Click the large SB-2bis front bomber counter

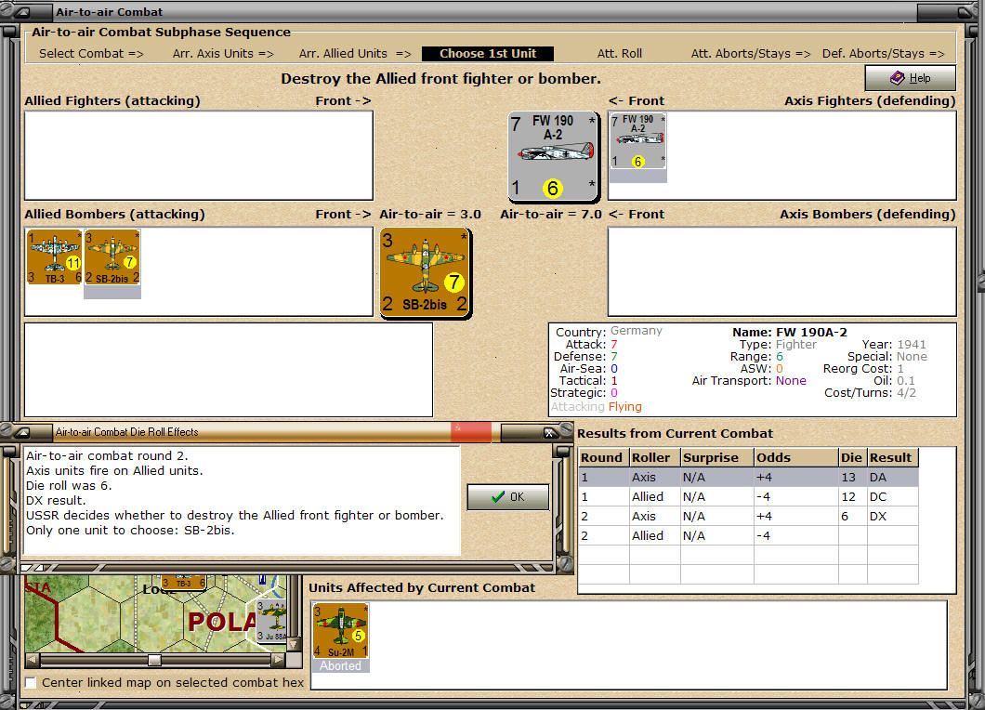(x=426, y=272)
